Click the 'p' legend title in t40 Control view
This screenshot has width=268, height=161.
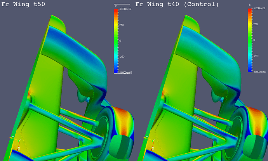coord(249,5)
